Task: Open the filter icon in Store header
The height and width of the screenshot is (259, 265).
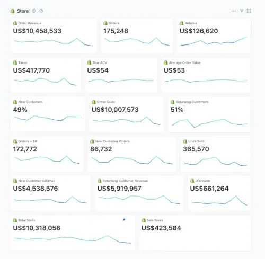Action: coord(242,11)
